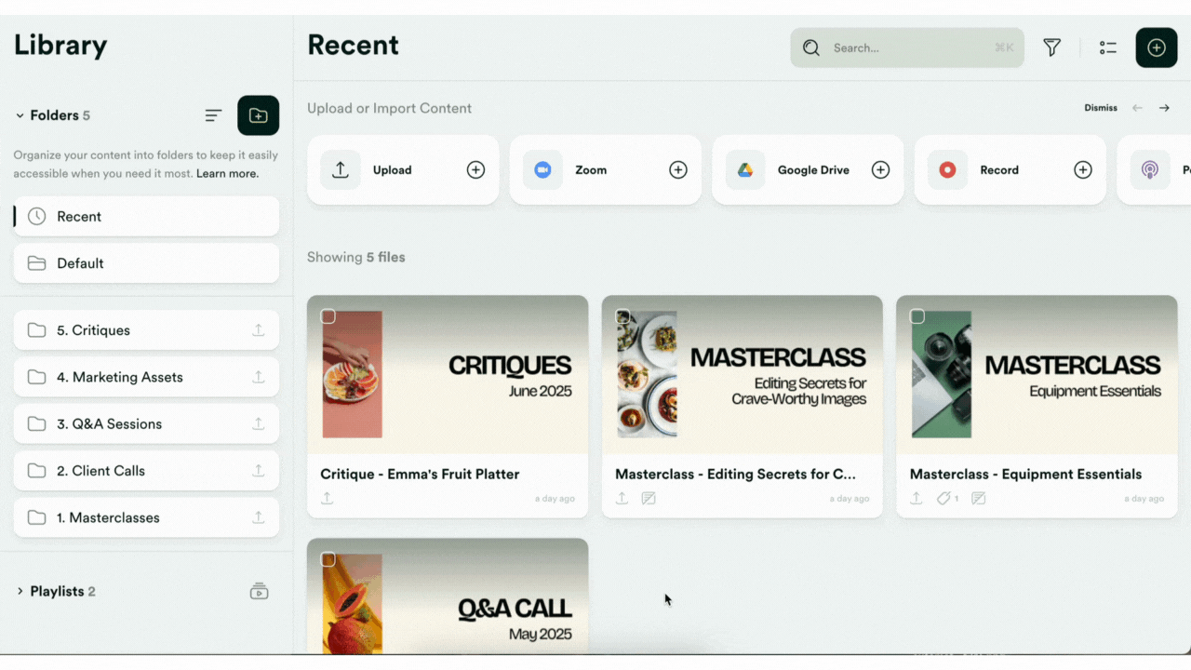
Task: Select the Masterclass Equipment Essentials checkbox
Action: (917, 316)
